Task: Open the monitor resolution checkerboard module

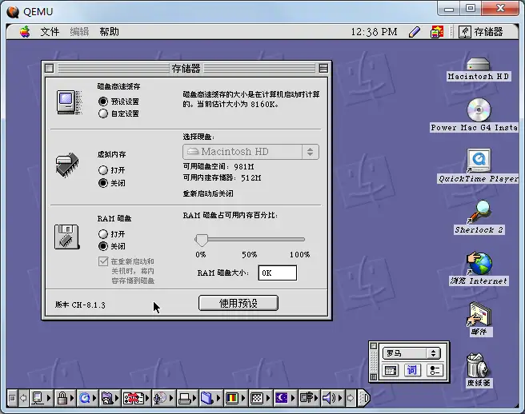Action: (x=257, y=398)
